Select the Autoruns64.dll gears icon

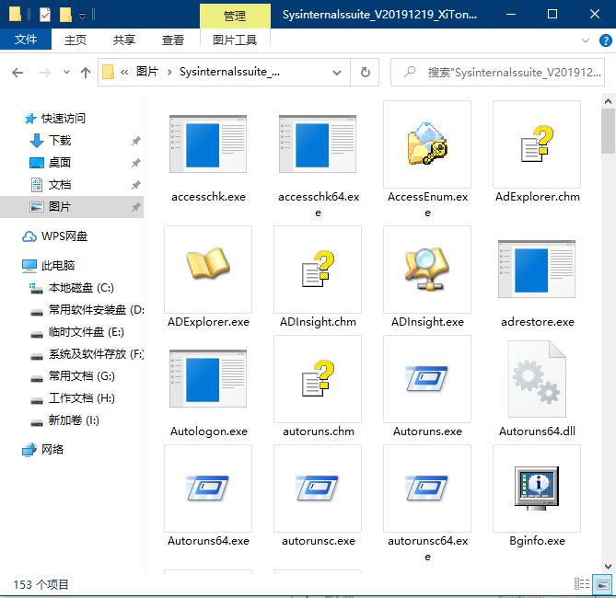tap(537, 378)
